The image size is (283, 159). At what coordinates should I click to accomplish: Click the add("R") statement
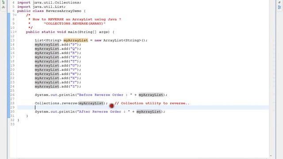[58, 53]
